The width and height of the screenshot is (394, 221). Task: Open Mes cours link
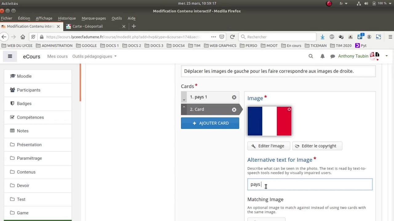pyautogui.click(x=57, y=56)
